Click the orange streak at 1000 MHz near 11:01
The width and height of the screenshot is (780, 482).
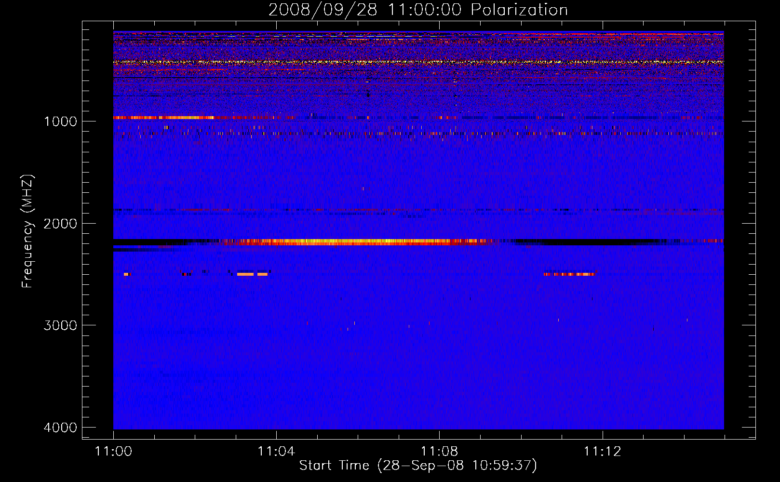point(164,118)
